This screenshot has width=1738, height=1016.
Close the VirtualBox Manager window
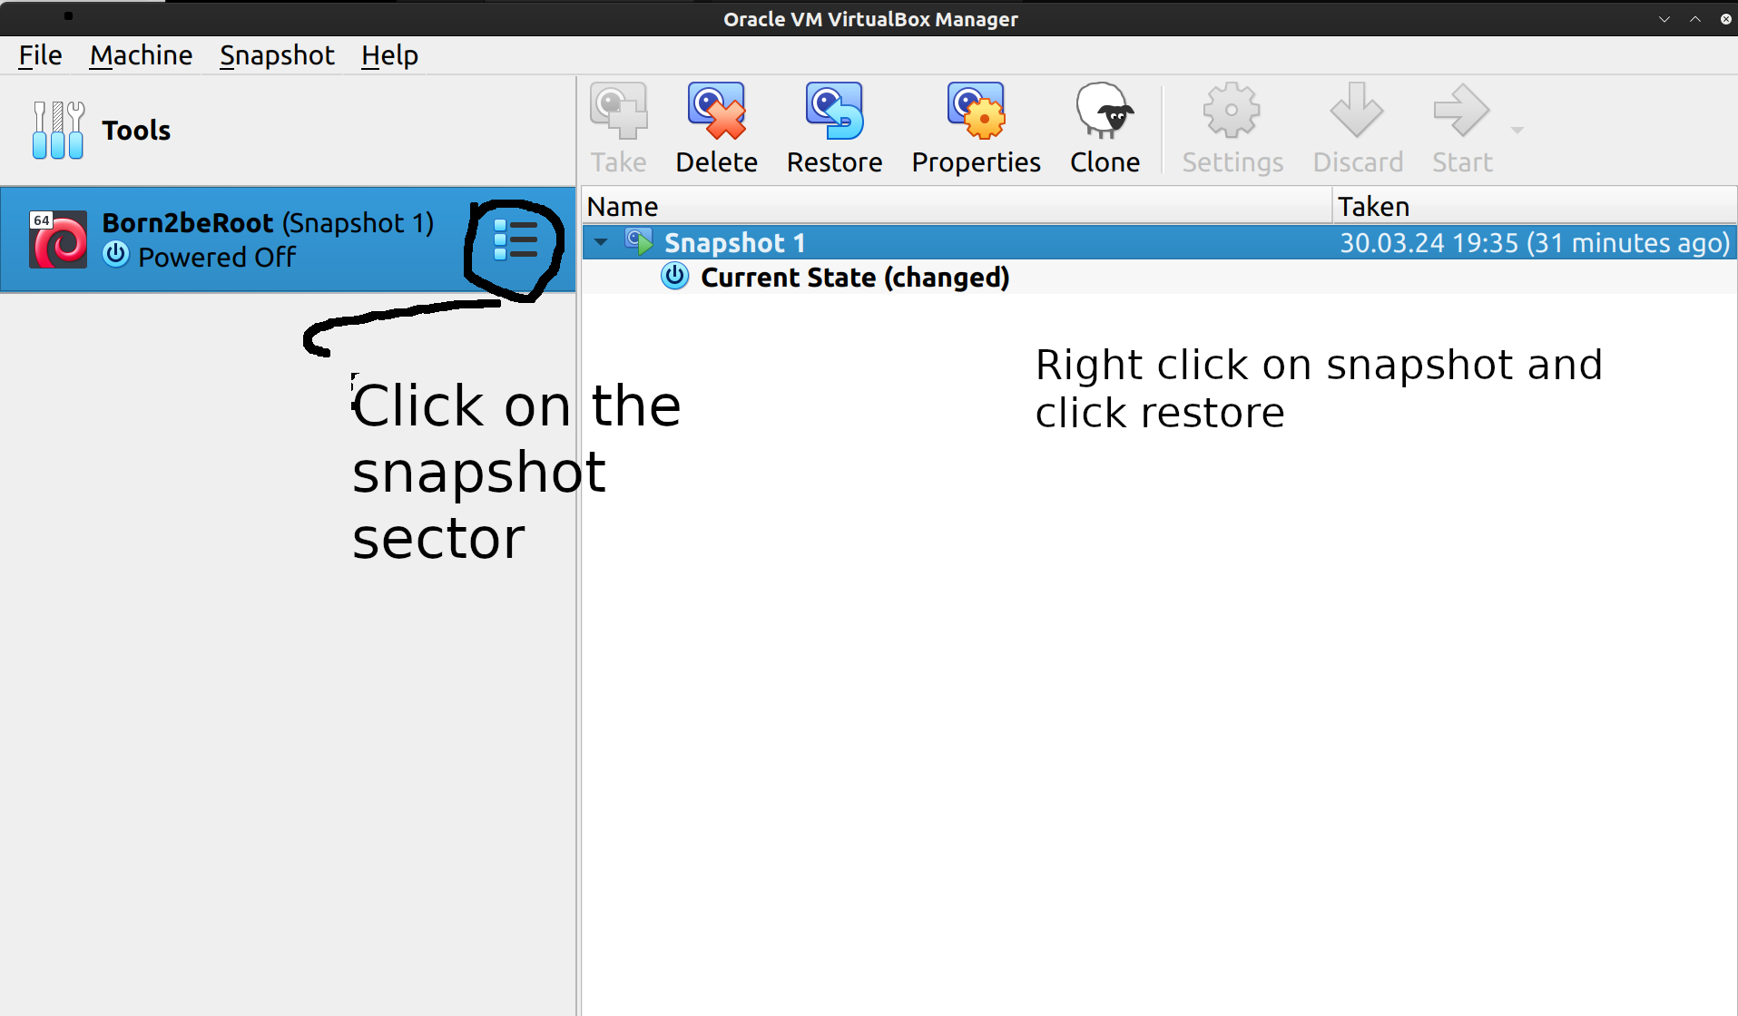pyautogui.click(x=1725, y=19)
